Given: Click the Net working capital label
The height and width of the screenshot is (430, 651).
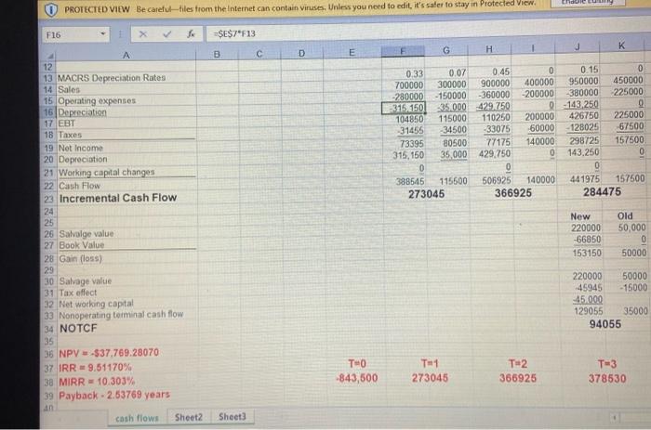Looking at the screenshot, I should 97,304.
